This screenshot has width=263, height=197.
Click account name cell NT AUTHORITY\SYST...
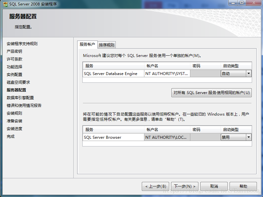tap(167, 74)
